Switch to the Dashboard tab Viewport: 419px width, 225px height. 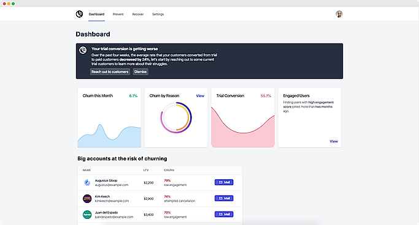[x=96, y=14]
